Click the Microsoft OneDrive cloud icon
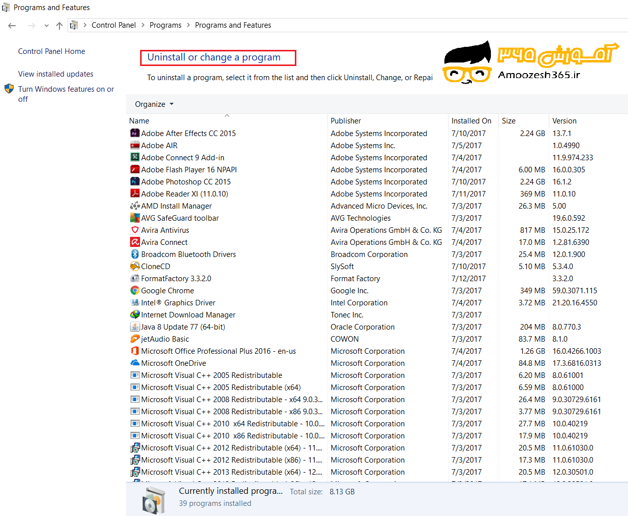The height and width of the screenshot is (516, 628). pos(135,363)
